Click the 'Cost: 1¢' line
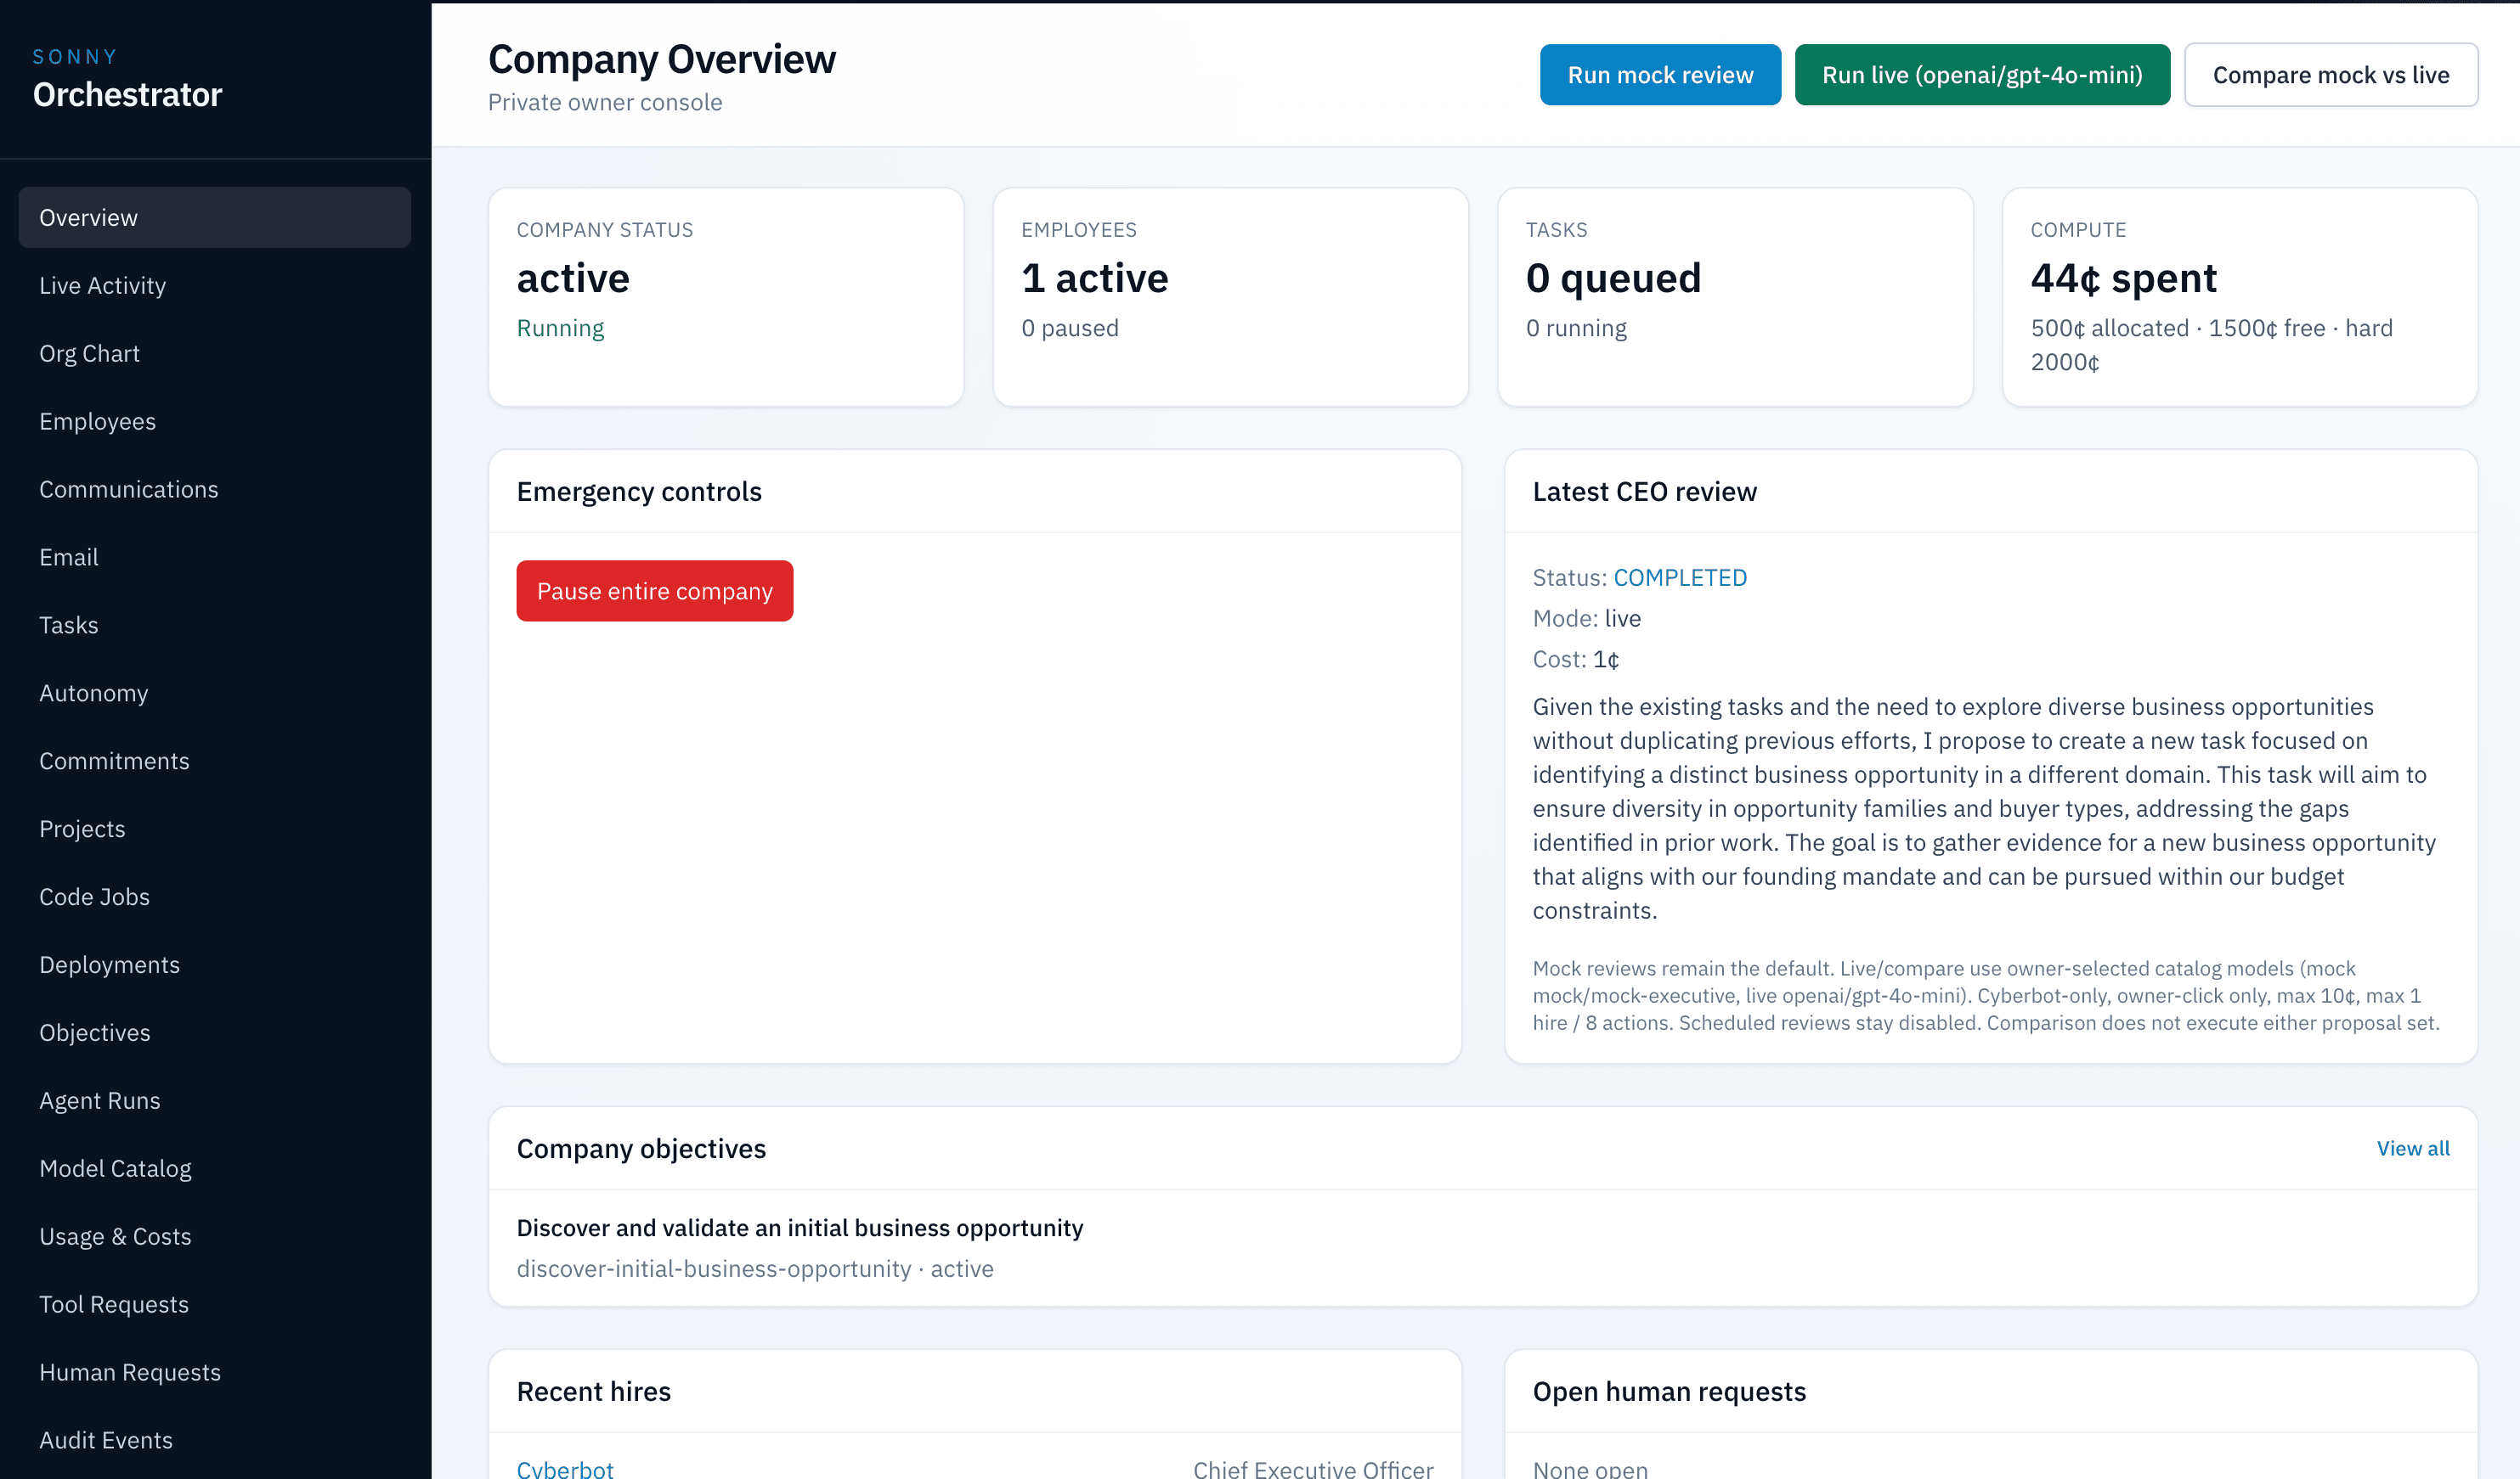2520x1479 pixels. pyautogui.click(x=1576, y=659)
